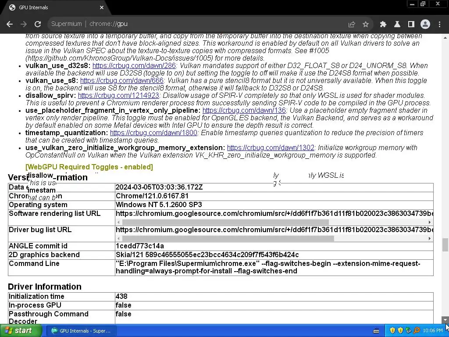Click the orange magnifier tray icon
Screen dimensions: 449x337
coord(417,331)
